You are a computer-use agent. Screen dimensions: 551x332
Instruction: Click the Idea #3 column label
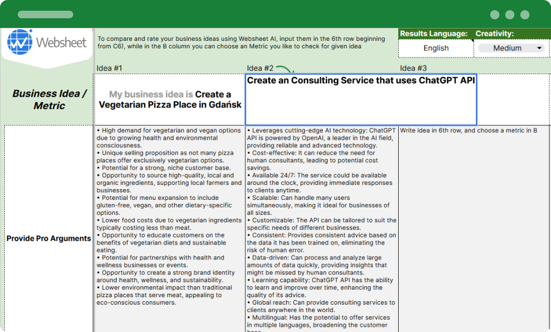pyautogui.click(x=413, y=68)
